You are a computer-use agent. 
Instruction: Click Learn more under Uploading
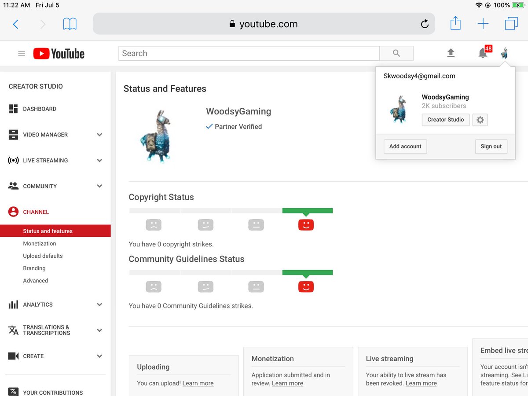198,383
